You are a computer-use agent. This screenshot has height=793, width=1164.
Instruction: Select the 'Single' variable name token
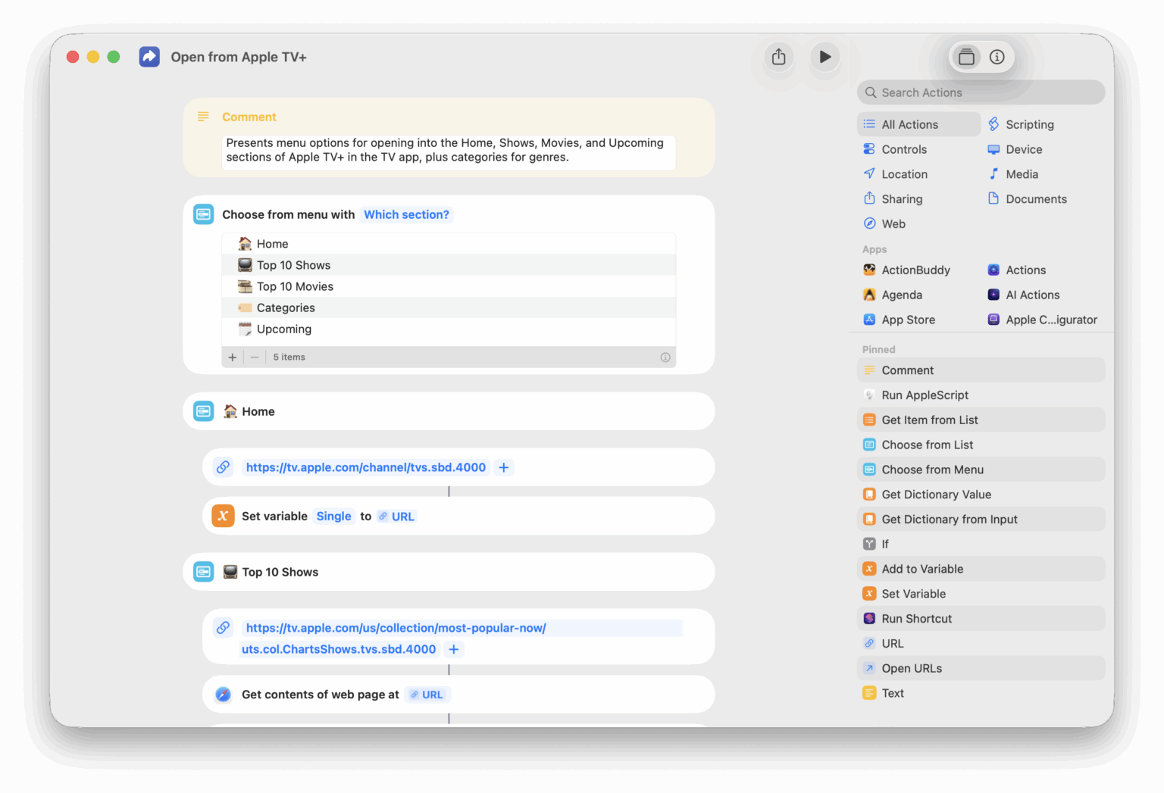[x=333, y=517]
